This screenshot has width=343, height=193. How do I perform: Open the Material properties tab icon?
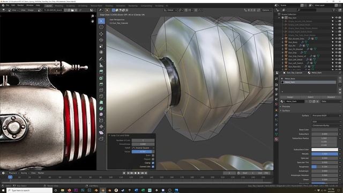click(277, 139)
